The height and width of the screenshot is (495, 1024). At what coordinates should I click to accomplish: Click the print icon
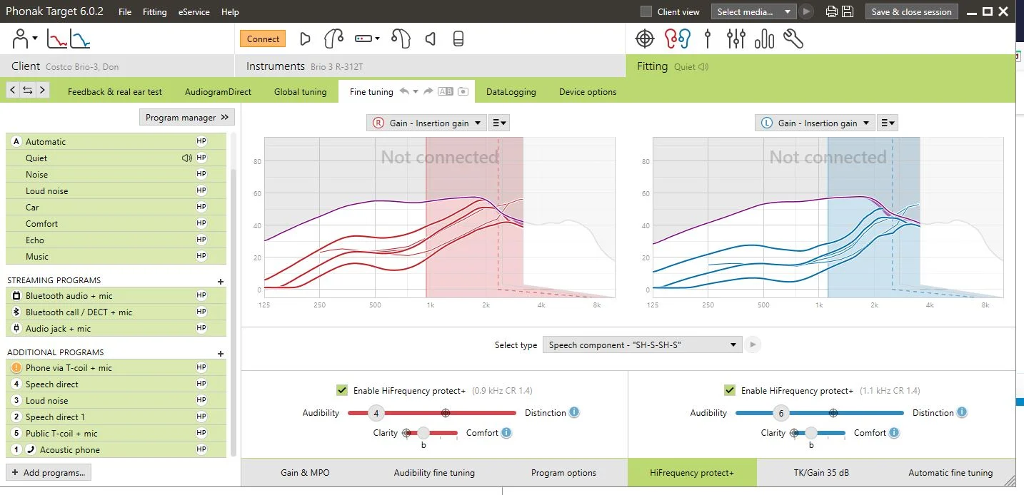click(831, 11)
